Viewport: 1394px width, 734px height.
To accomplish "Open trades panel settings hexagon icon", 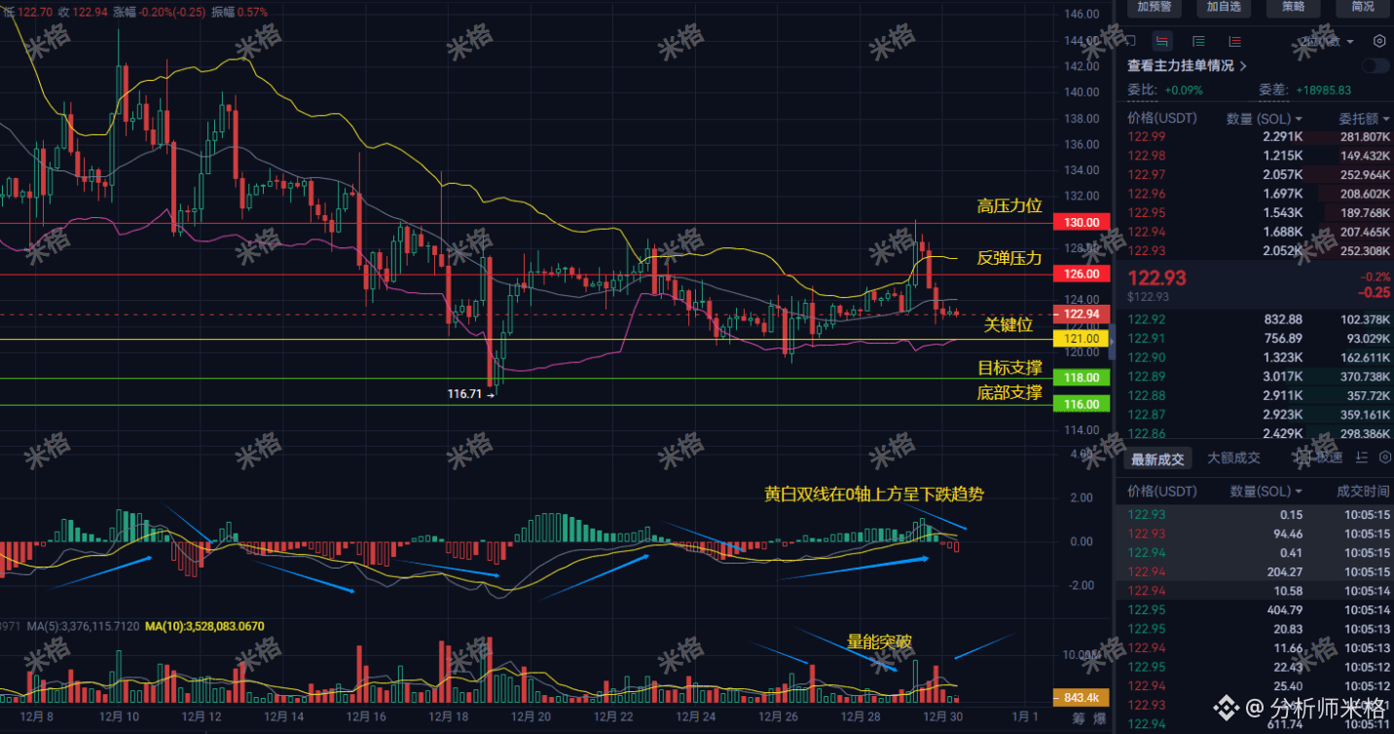I will (1385, 458).
